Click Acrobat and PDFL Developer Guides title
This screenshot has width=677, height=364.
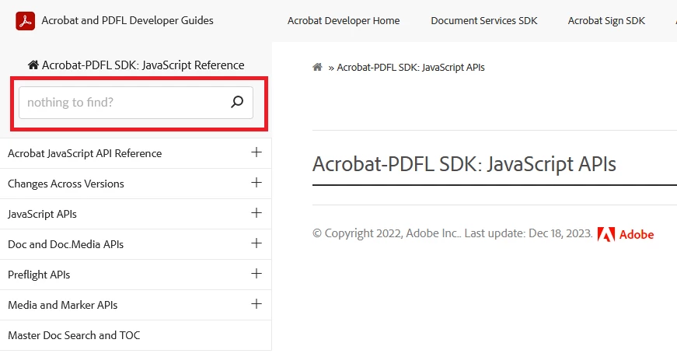127,21
